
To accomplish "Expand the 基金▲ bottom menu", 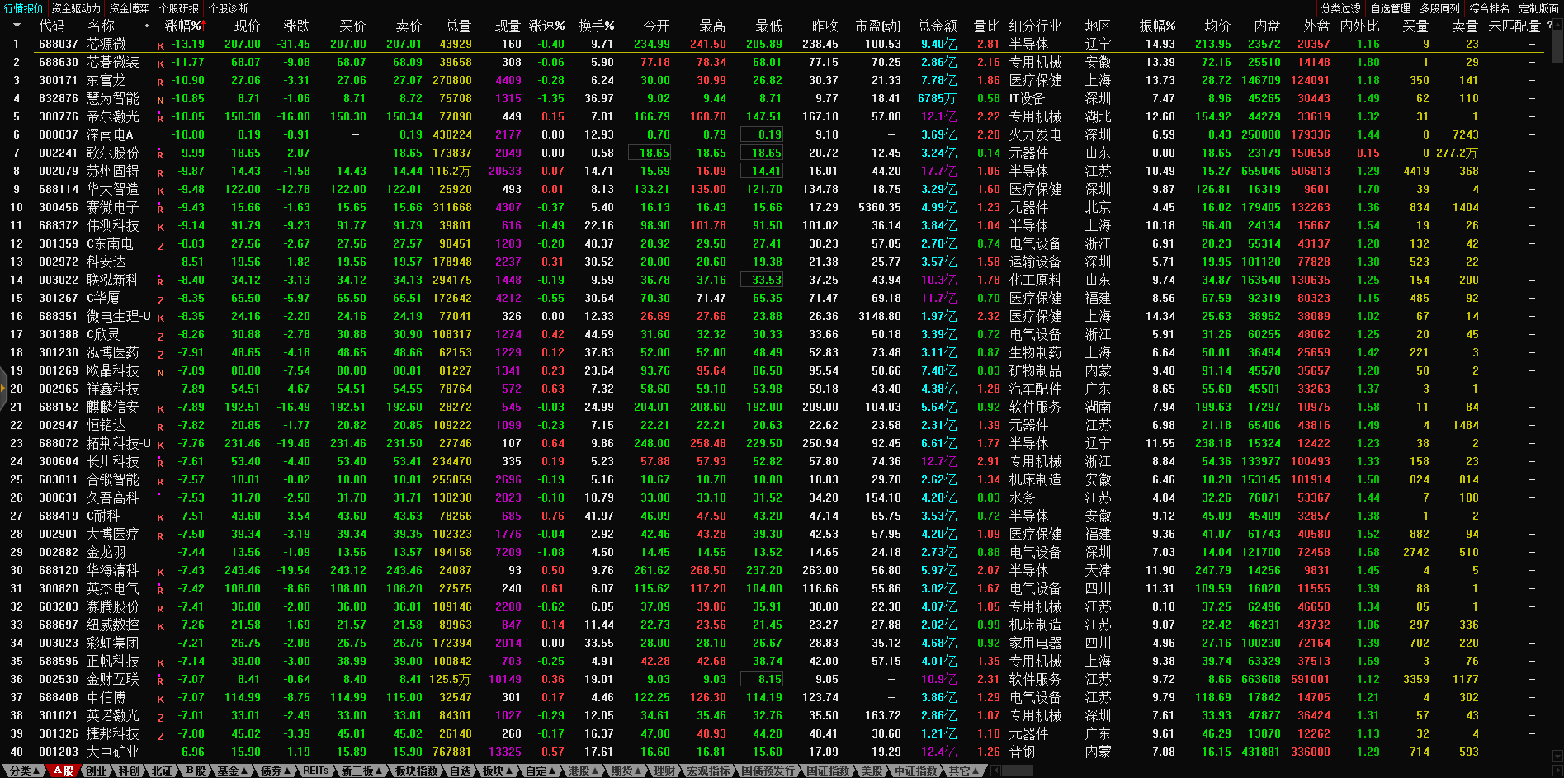I will [x=232, y=771].
